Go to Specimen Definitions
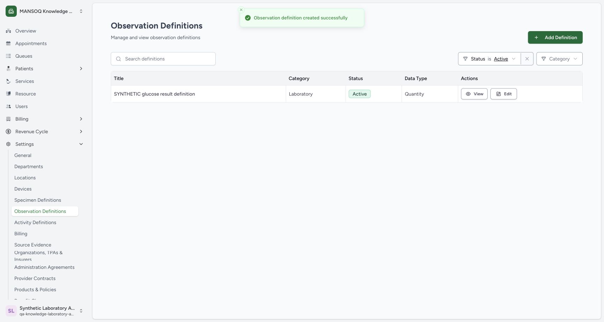This screenshot has height=322, width=604. [x=38, y=200]
